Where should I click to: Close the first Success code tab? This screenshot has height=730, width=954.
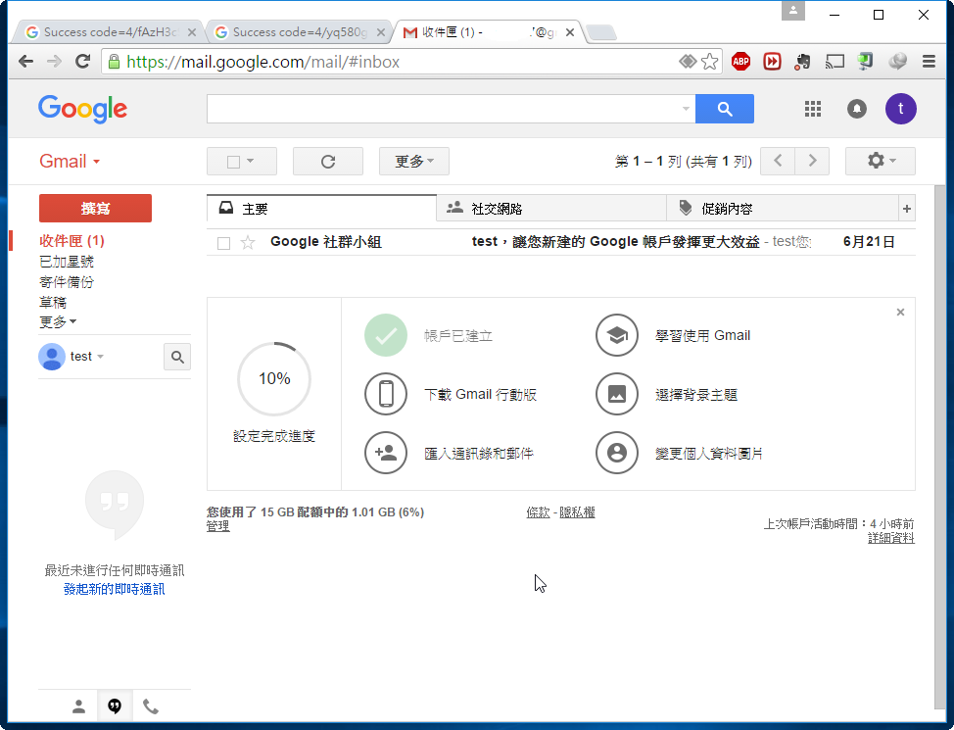coord(192,32)
